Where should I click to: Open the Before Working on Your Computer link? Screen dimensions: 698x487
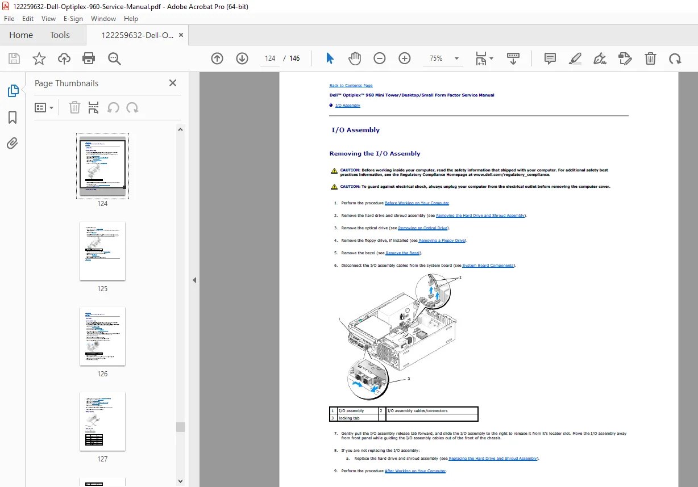(417, 203)
